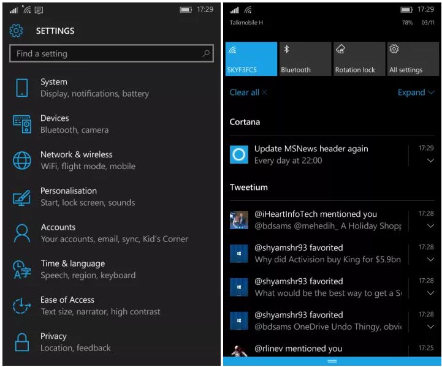Click the Cortana circle icon in notification
442x367 pixels.
(x=239, y=154)
